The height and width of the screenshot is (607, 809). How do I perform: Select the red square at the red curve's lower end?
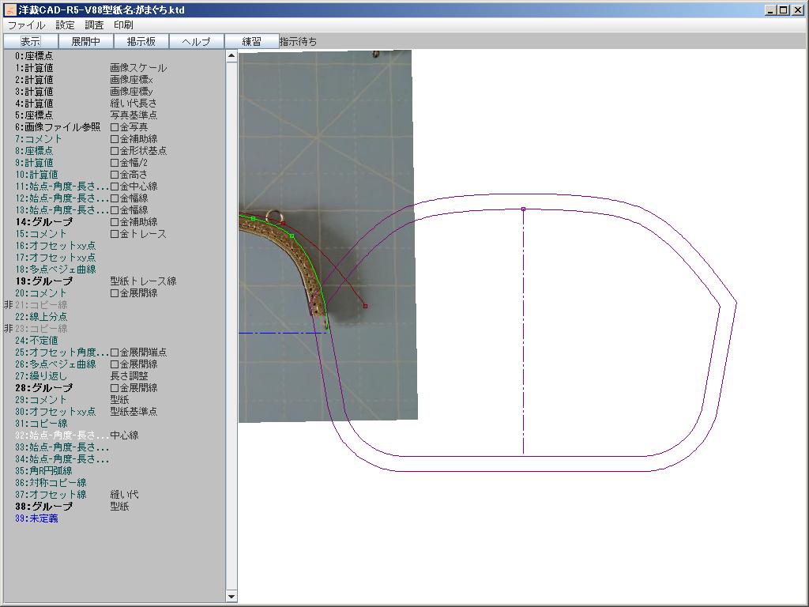pyautogui.click(x=365, y=306)
